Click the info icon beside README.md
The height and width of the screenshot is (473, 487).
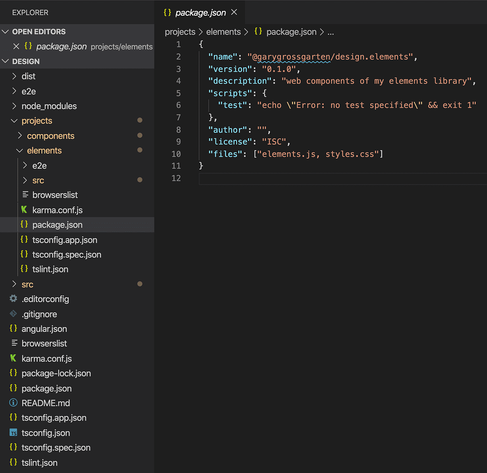(13, 403)
